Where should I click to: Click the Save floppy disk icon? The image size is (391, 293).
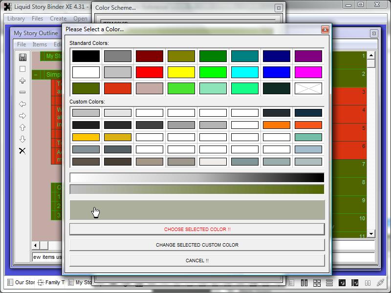click(x=22, y=57)
